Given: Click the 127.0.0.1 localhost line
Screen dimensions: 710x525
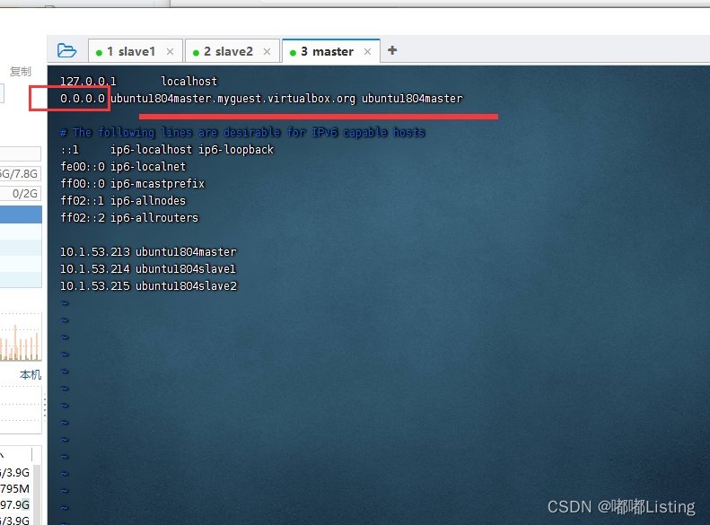Looking at the screenshot, I should 138,82.
